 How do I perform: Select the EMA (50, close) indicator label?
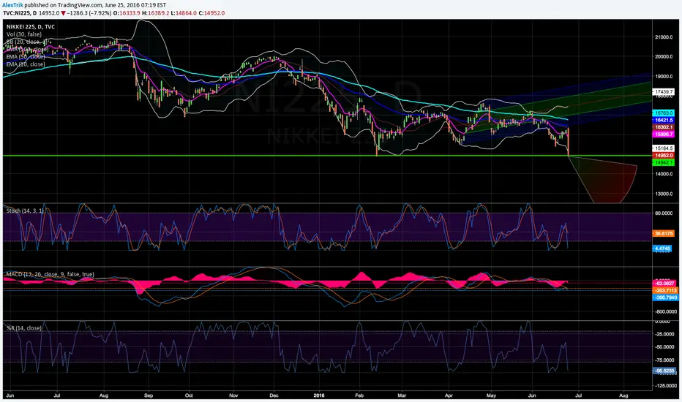[26, 56]
